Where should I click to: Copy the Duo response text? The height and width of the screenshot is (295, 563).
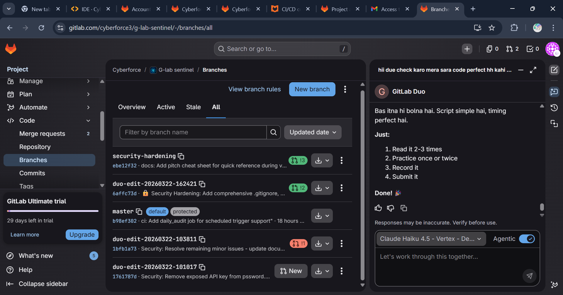click(x=404, y=208)
